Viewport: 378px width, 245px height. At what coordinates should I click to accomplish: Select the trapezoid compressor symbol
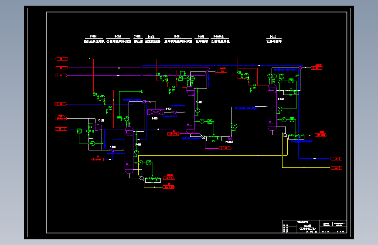click(99, 127)
